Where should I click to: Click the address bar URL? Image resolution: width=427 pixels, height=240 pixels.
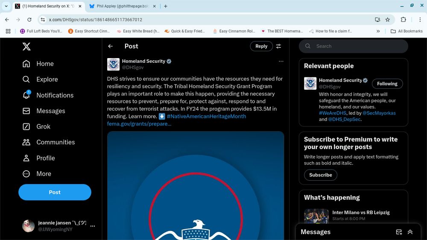[x=96, y=20]
